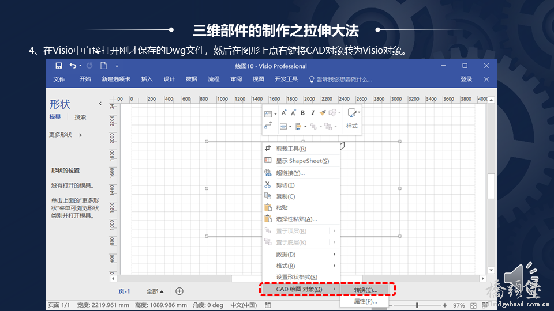Toggle Bold in the mini toolbar
554x311 pixels.
click(303, 113)
